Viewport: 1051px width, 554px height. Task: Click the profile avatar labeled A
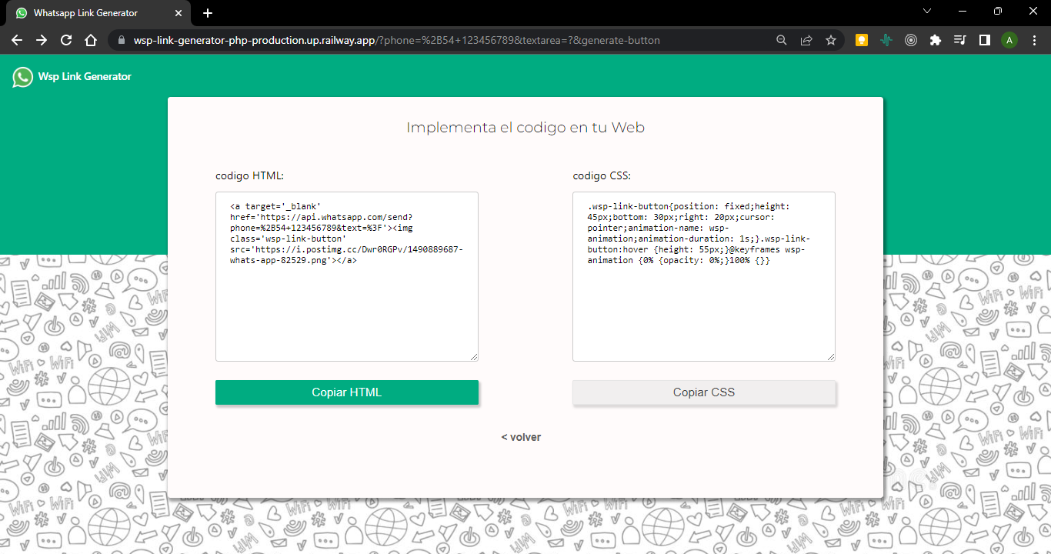tap(1009, 39)
